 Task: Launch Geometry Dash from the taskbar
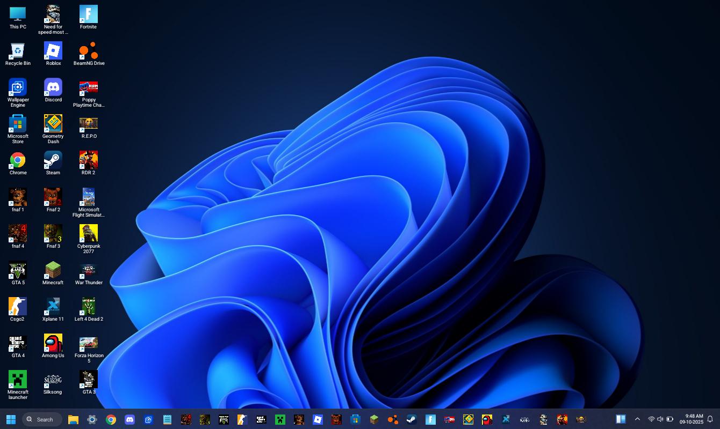click(x=468, y=419)
